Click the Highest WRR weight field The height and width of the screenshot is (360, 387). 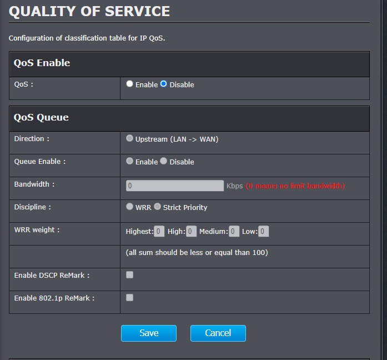(x=159, y=231)
